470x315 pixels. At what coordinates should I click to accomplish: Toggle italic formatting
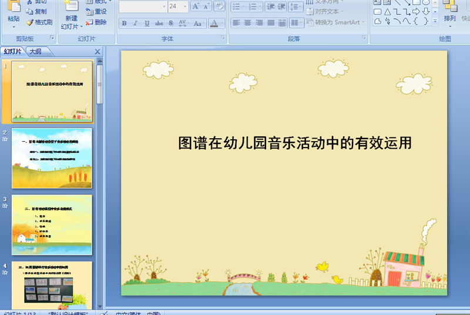pyautogui.click(x=136, y=24)
